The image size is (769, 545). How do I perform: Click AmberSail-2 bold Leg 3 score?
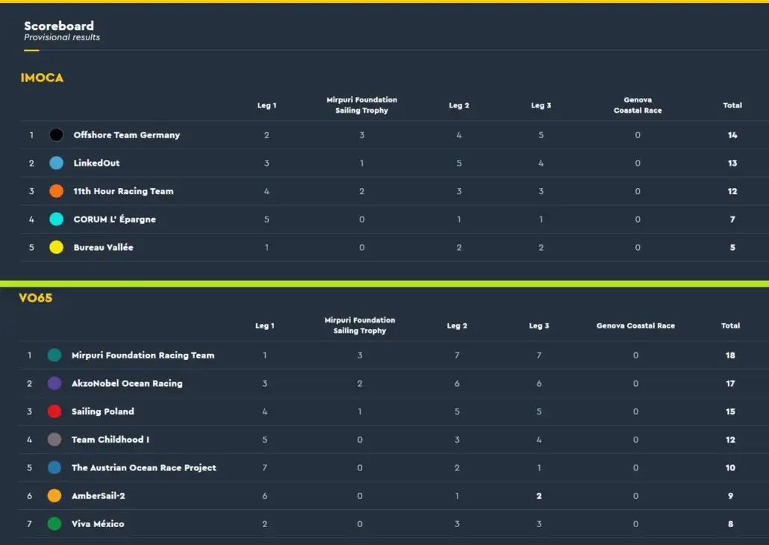[x=539, y=496]
